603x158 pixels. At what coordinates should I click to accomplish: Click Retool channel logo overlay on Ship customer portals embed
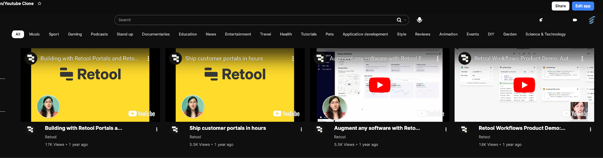[176, 59]
